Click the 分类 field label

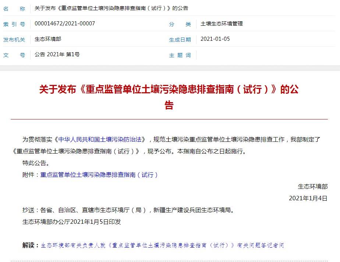coord(180,24)
